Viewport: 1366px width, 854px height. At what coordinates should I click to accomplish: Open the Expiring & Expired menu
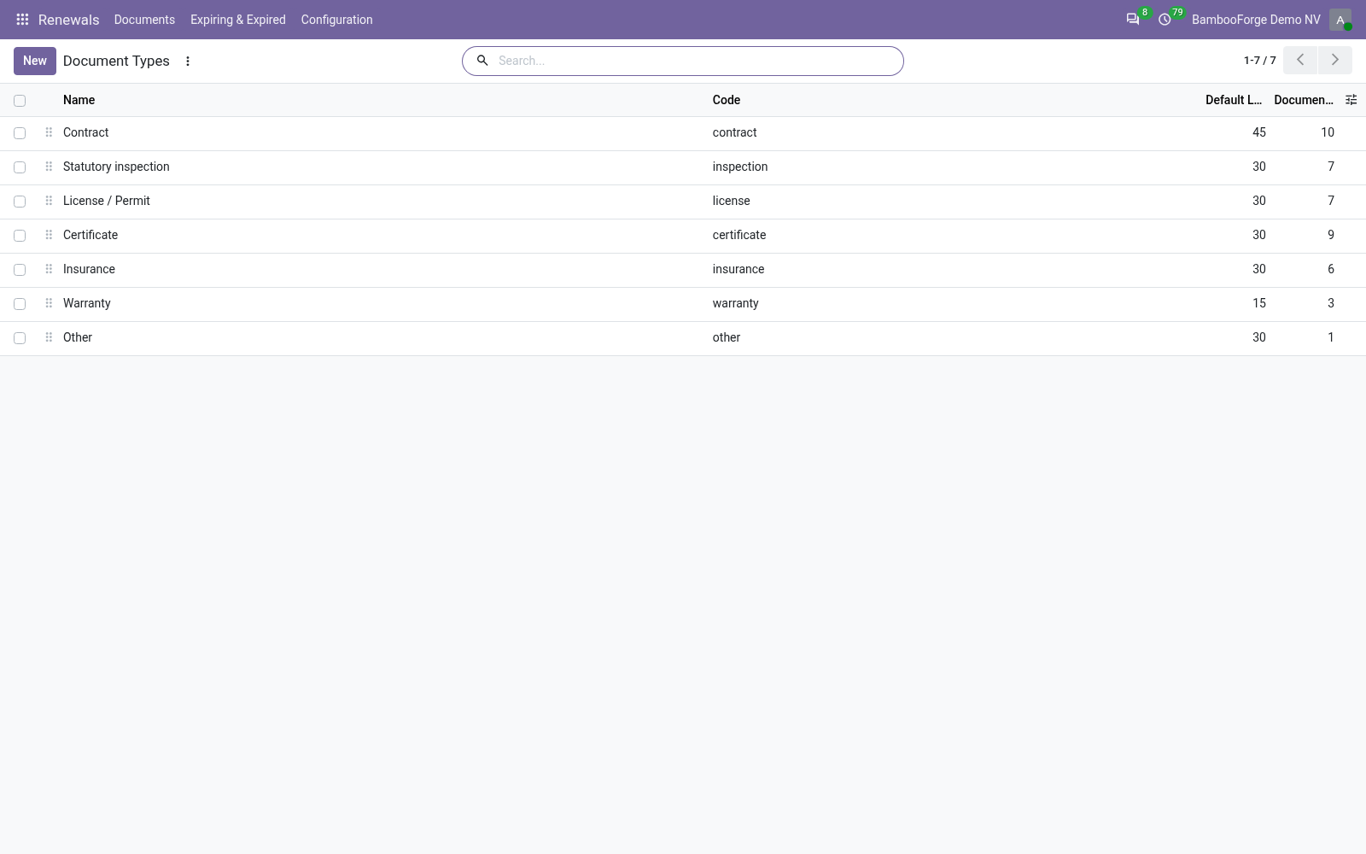point(238,20)
